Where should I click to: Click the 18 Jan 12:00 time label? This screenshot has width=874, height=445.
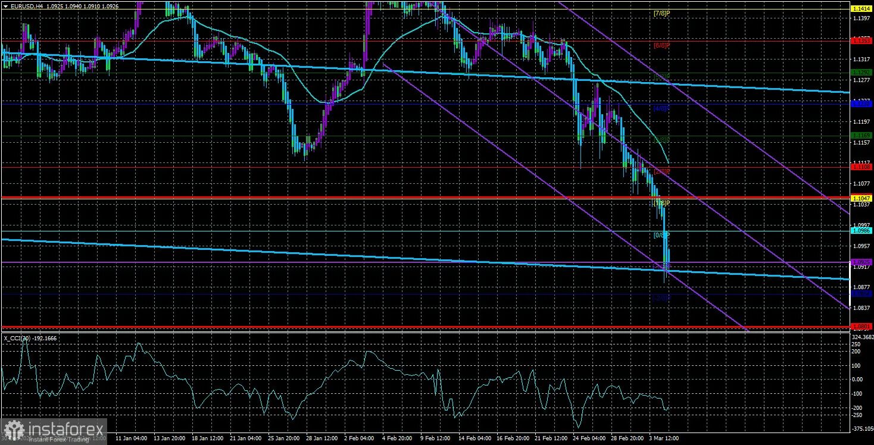click(x=207, y=438)
